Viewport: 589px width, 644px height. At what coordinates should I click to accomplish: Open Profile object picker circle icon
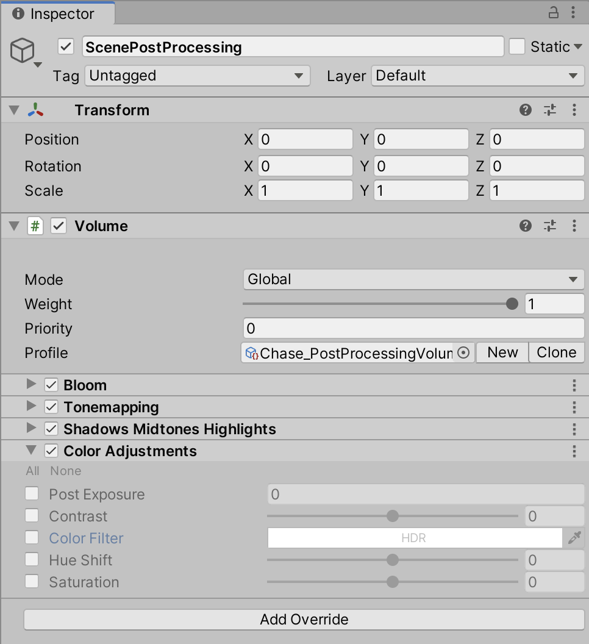[463, 352]
